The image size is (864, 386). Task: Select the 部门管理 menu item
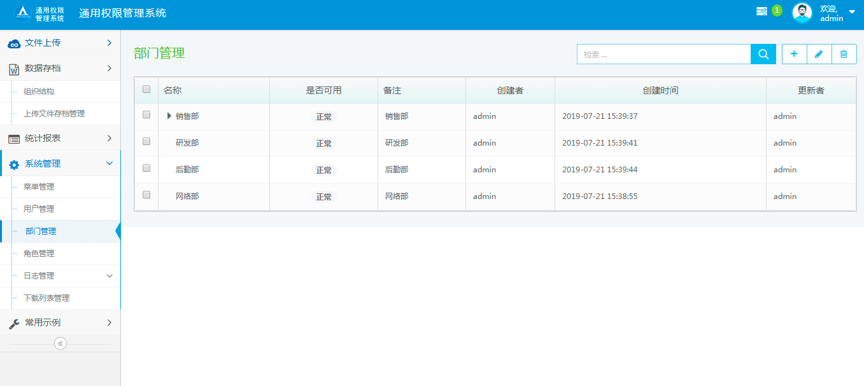coord(60,231)
